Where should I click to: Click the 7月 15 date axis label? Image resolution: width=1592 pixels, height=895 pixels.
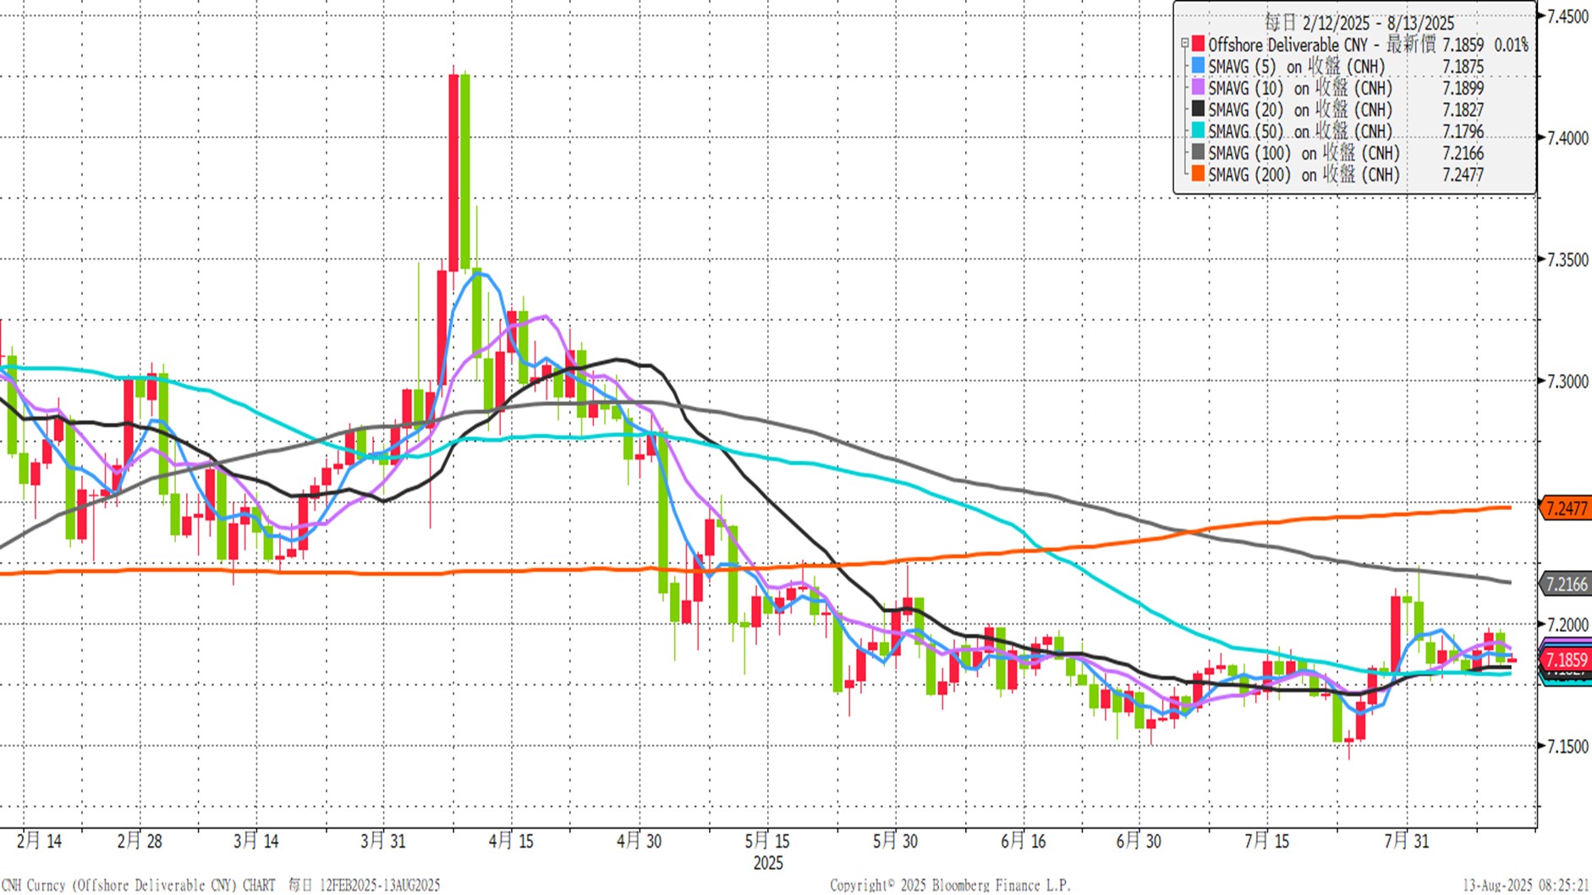(1266, 841)
